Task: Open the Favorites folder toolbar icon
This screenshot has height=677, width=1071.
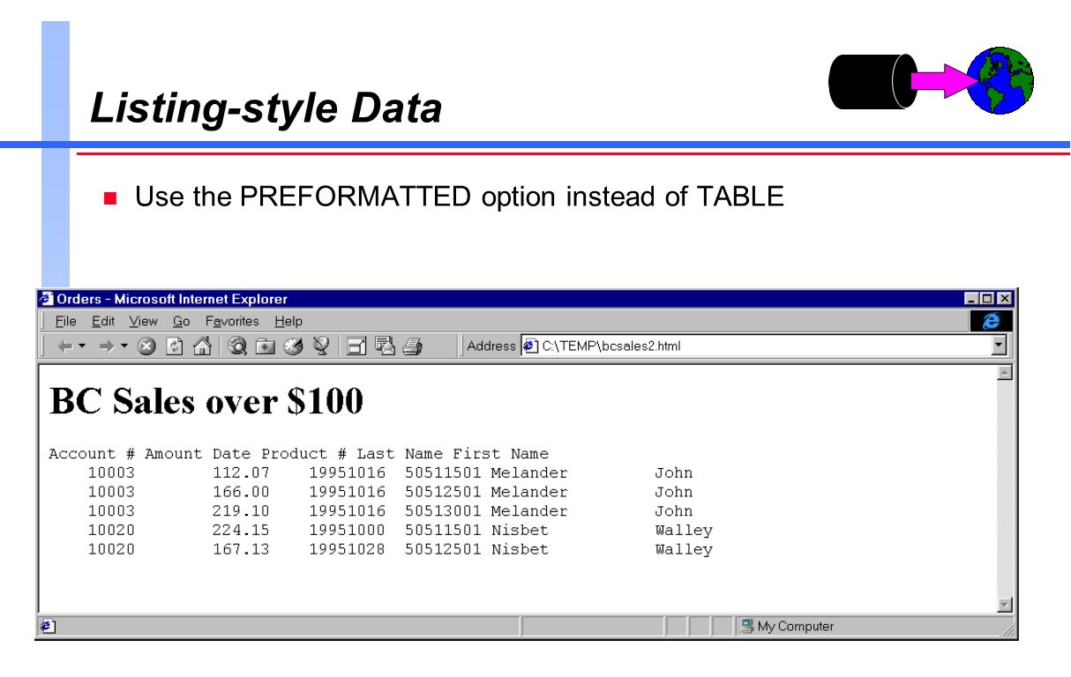Action: pos(265,346)
